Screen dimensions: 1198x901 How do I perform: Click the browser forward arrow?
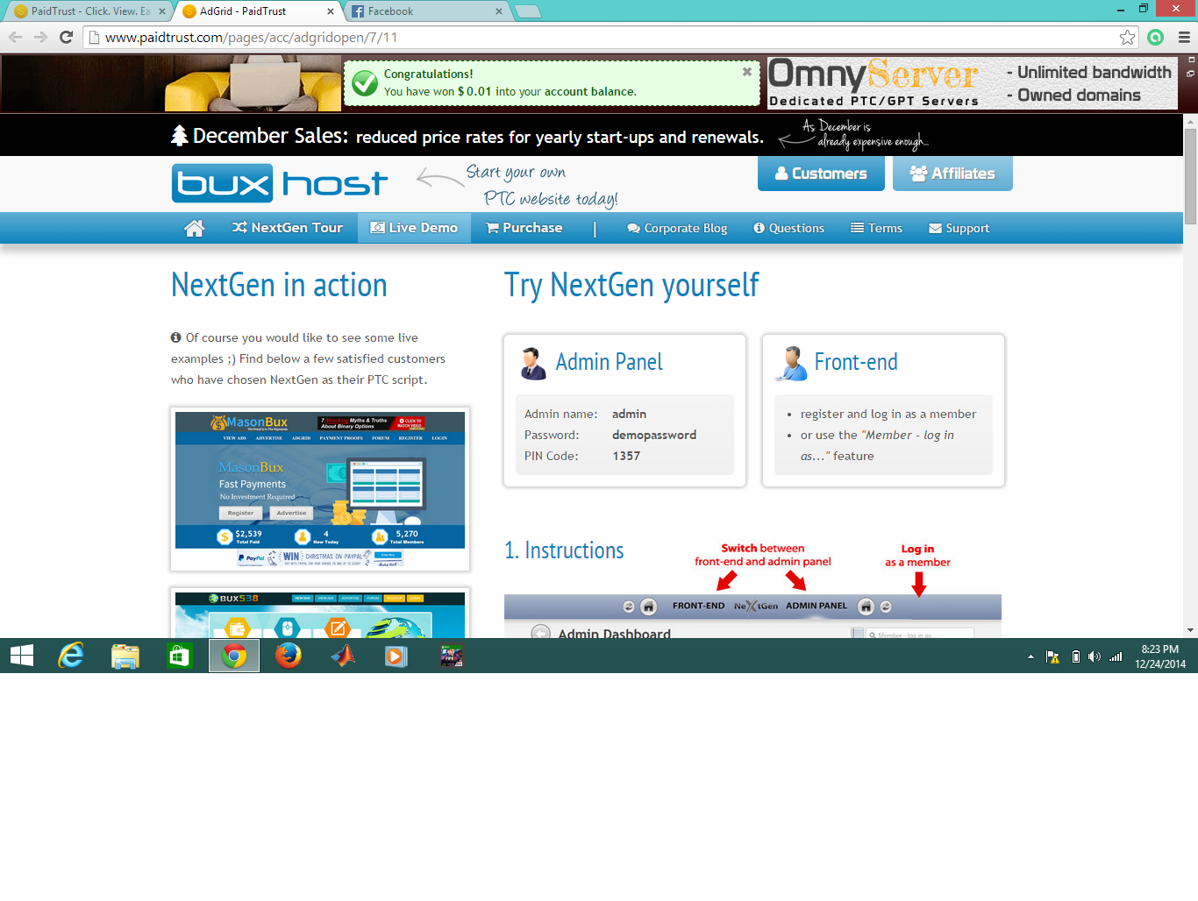pos(40,37)
